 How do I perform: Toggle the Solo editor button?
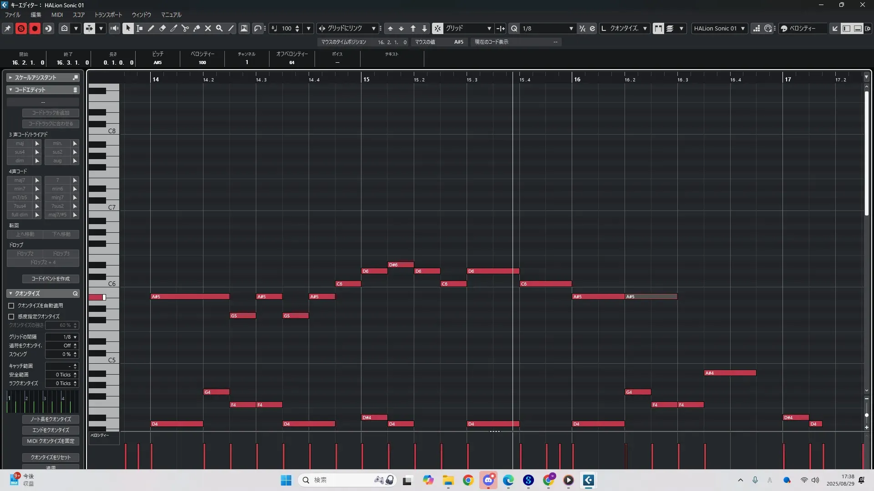tap(21, 28)
